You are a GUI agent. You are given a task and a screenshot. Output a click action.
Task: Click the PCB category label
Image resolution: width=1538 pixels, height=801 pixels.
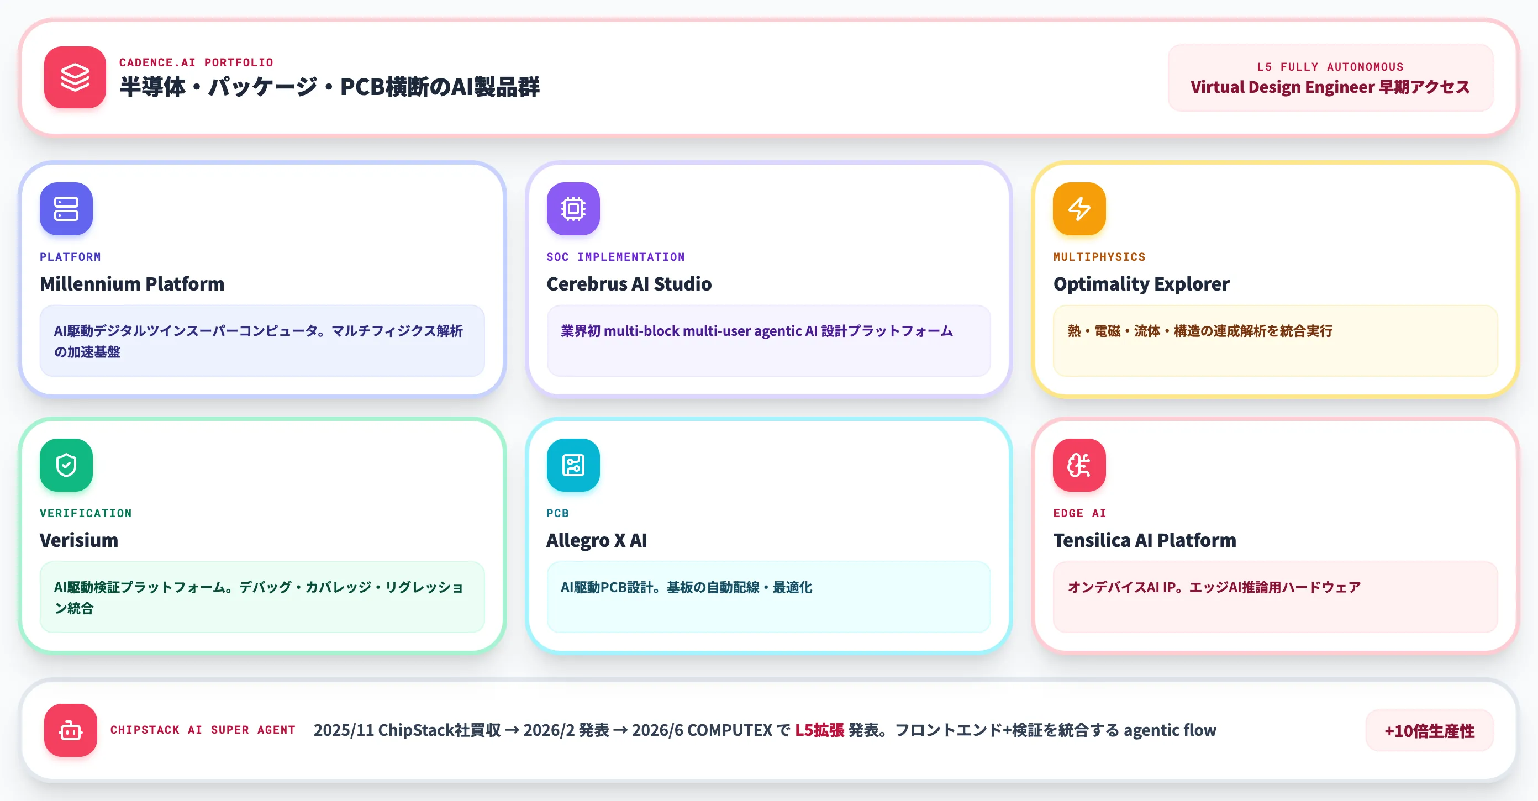click(x=557, y=513)
